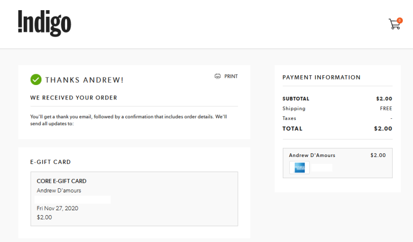
Task: Select the Core E-Gift Card title
Action: tap(62, 181)
